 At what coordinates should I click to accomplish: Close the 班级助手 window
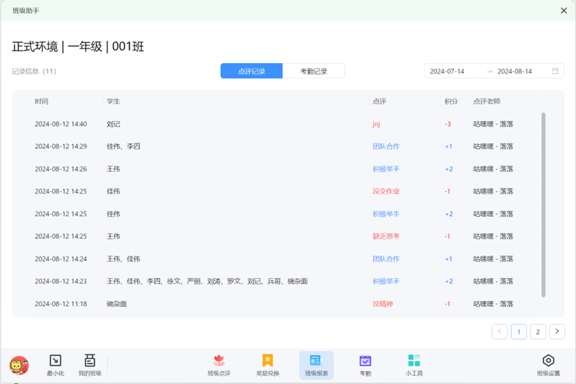point(564,10)
